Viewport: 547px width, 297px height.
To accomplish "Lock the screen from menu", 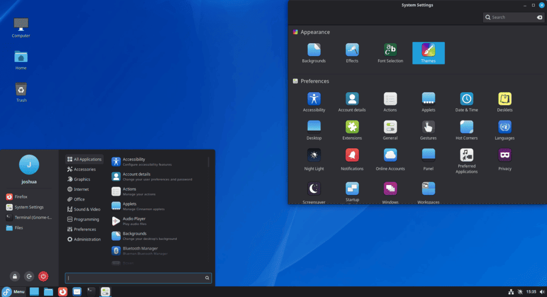I will (x=14, y=276).
